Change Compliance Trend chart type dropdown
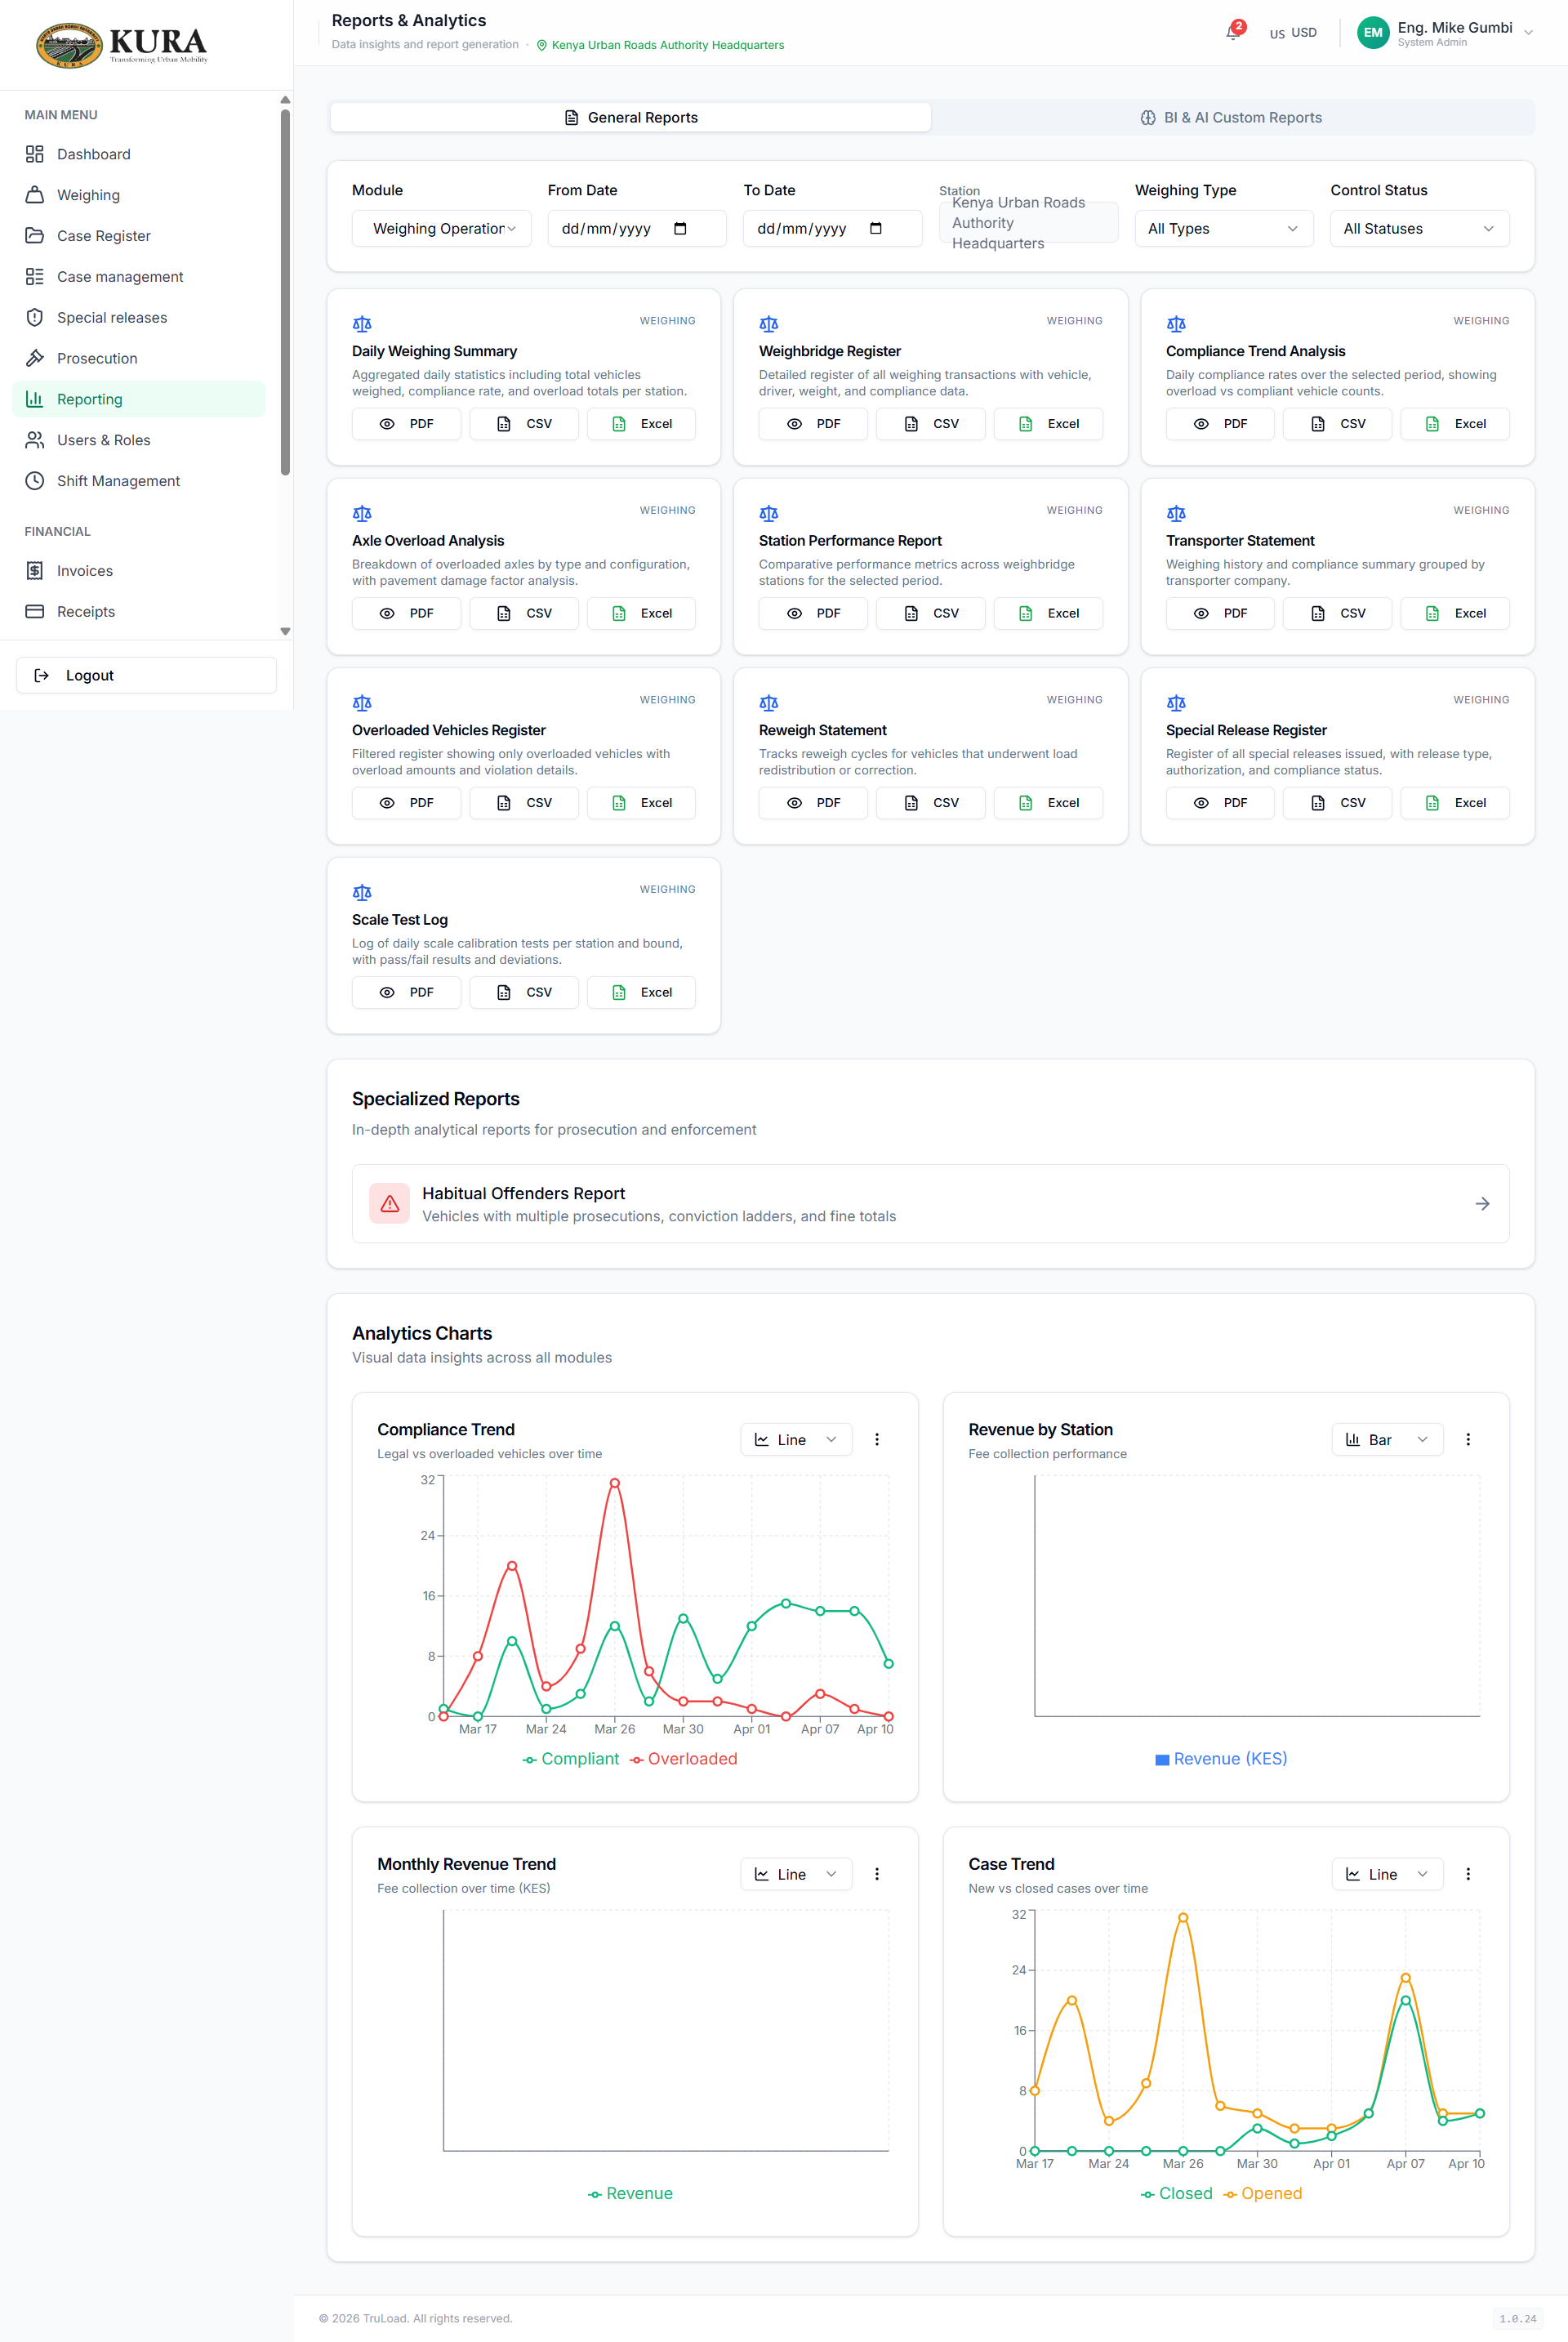The image size is (1568, 2342). pos(796,1439)
